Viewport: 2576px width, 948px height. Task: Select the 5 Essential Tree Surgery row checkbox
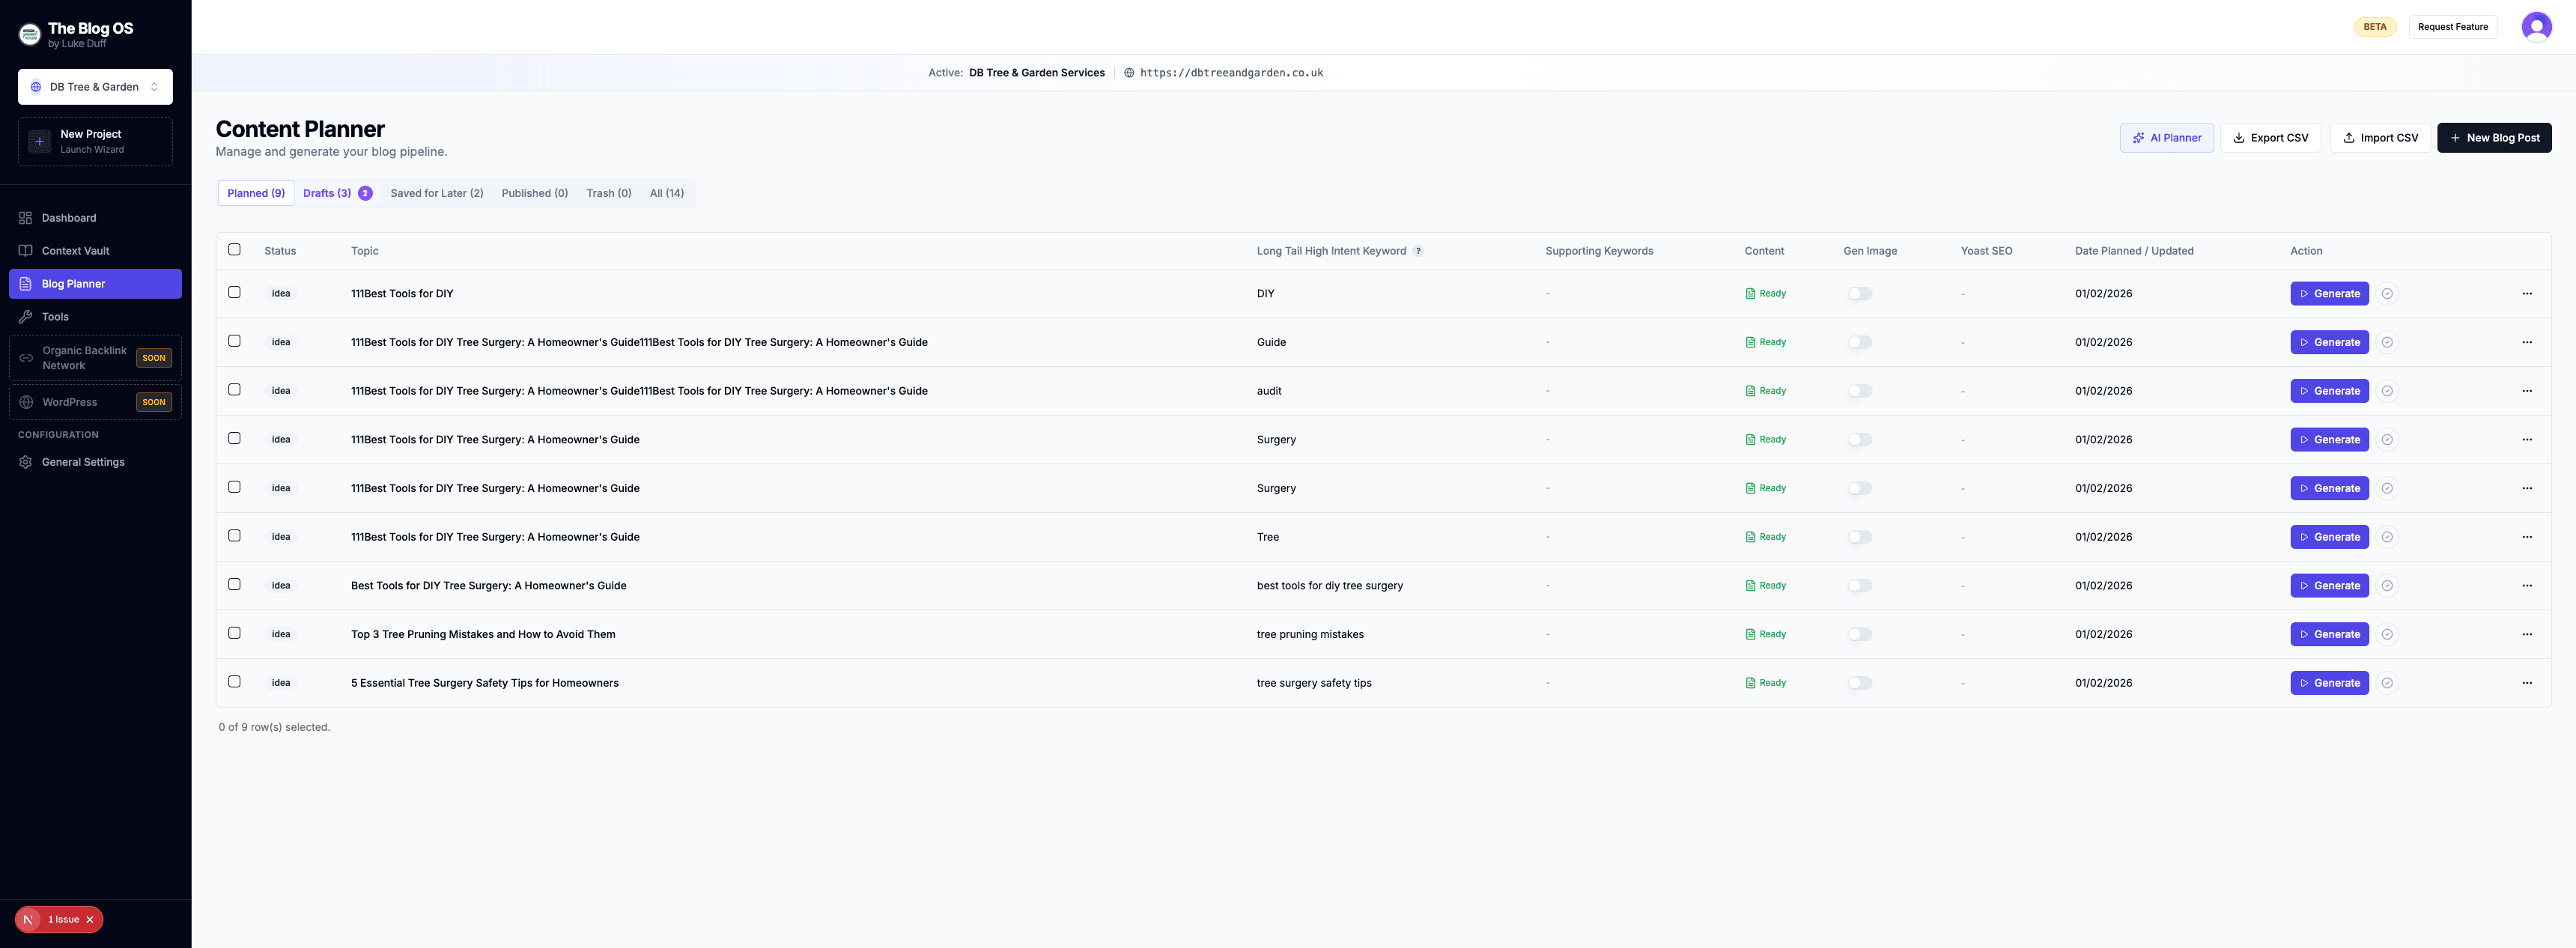coord(234,682)
